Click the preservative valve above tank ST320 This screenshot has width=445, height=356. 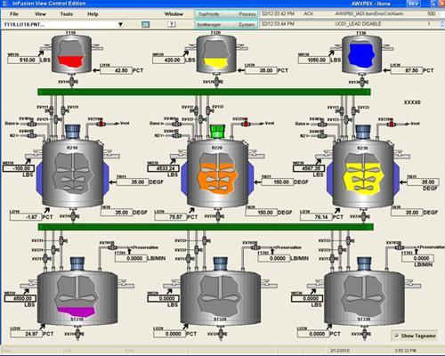tap(255, 247)
